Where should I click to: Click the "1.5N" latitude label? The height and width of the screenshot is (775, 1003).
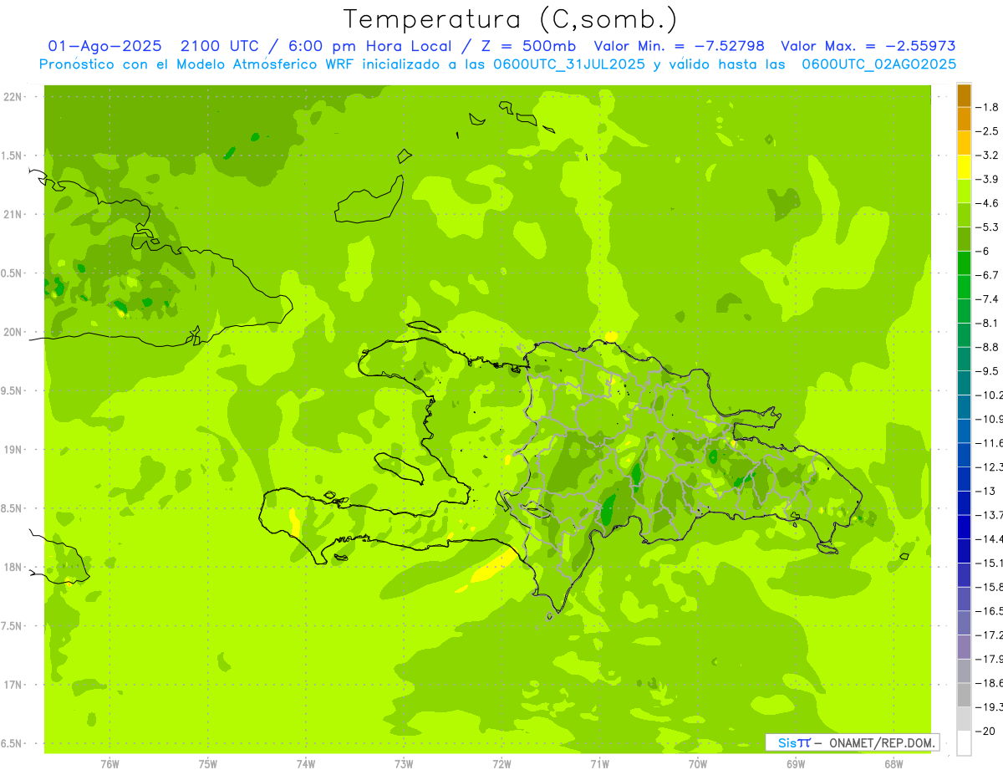pyautogui.click(x=13, y=156)
